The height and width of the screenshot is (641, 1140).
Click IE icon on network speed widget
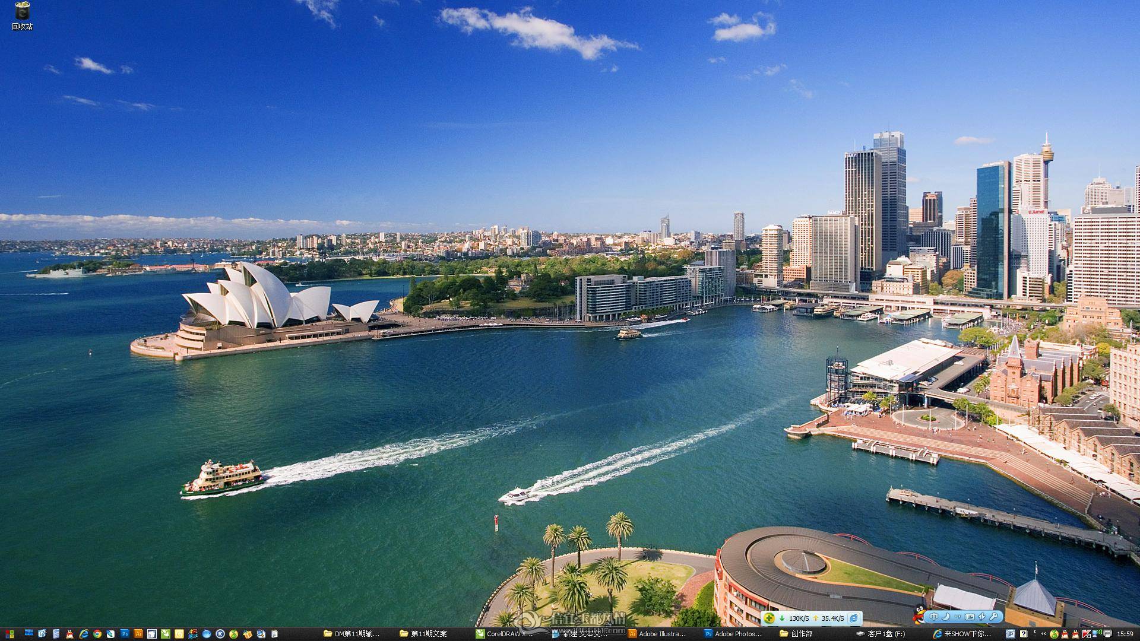point(854,618)
